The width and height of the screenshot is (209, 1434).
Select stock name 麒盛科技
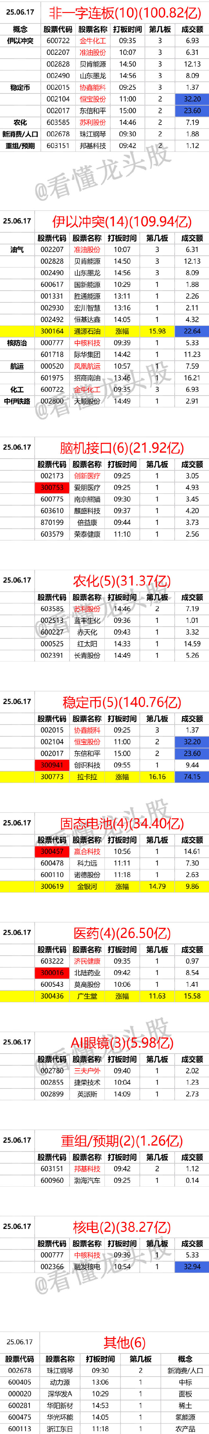pyautogui.click(x=87, y=511)
